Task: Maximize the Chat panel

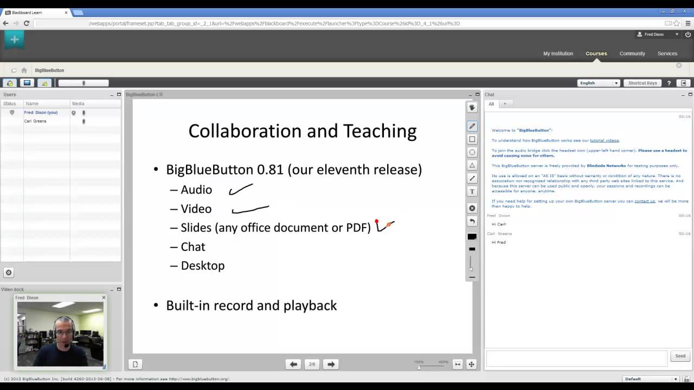Action: pyautogui.click(x=690, y=94)
